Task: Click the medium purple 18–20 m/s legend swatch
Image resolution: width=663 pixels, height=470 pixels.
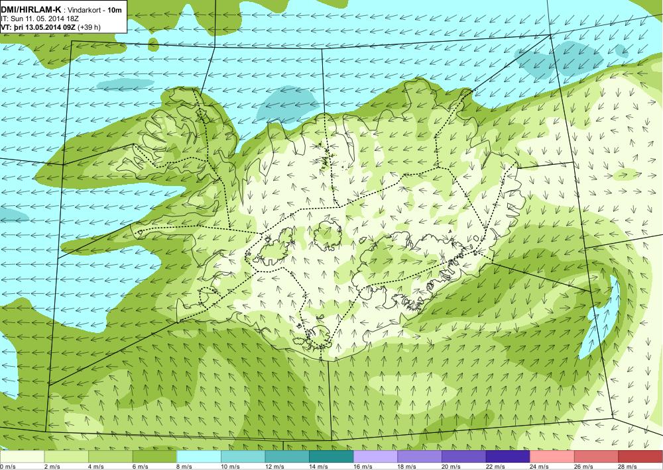Action: [420, 457]
